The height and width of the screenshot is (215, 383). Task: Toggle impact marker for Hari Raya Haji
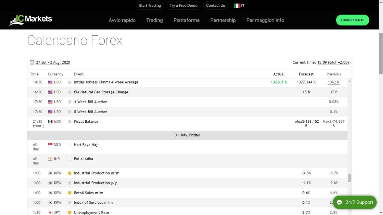coord(70,145)
